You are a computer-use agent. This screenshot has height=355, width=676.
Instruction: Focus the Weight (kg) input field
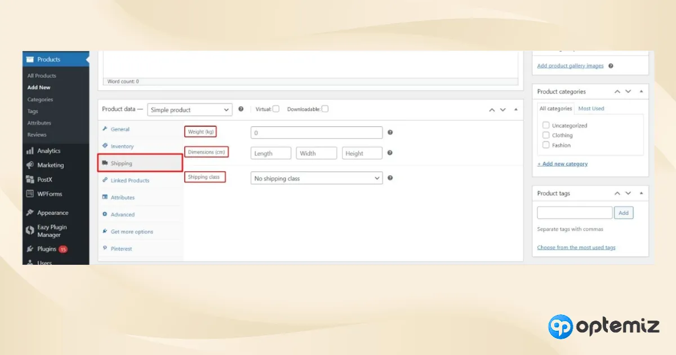[x=317, y=132]
